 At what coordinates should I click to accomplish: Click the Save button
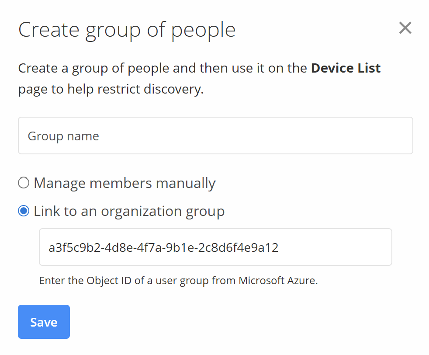point(44,322)
